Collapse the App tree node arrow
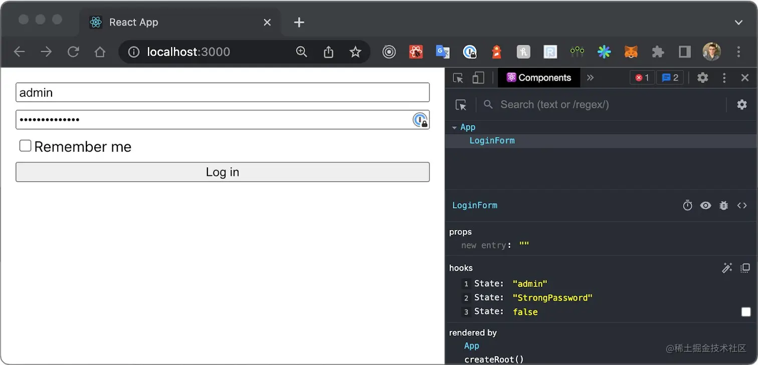This screenshot has width=758, height=365. click(x=454, y=128)
